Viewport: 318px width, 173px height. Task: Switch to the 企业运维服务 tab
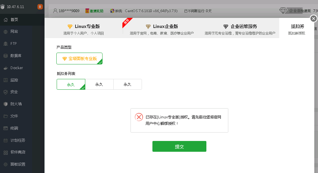coord(240,28)
